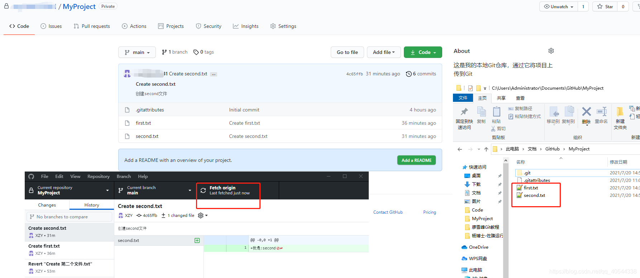Click the 重命名 rename icon
Image resolution: width=640 pixels, height=278 pixels.
(x=602, y=111)
